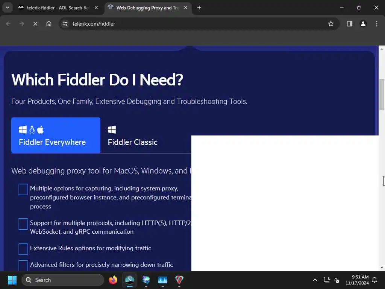Screen dimensions: 385x289
Task: Open the network status tray icon
Action: click(327, 280)
